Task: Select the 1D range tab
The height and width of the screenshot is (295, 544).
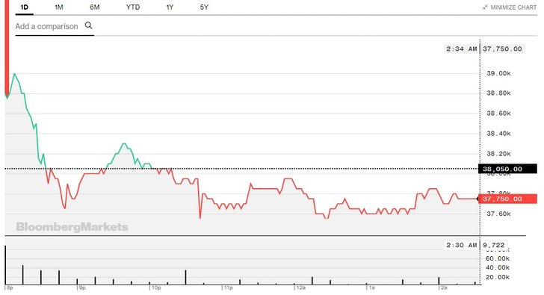Action: tap(24, 7)
